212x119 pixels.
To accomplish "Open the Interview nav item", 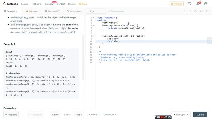I will click(x=49, y=4).
